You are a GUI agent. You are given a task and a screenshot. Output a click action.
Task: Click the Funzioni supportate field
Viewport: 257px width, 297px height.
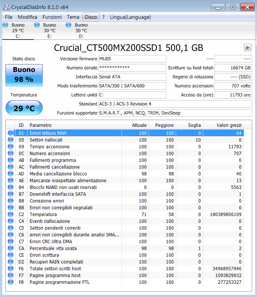pos(175,113)
